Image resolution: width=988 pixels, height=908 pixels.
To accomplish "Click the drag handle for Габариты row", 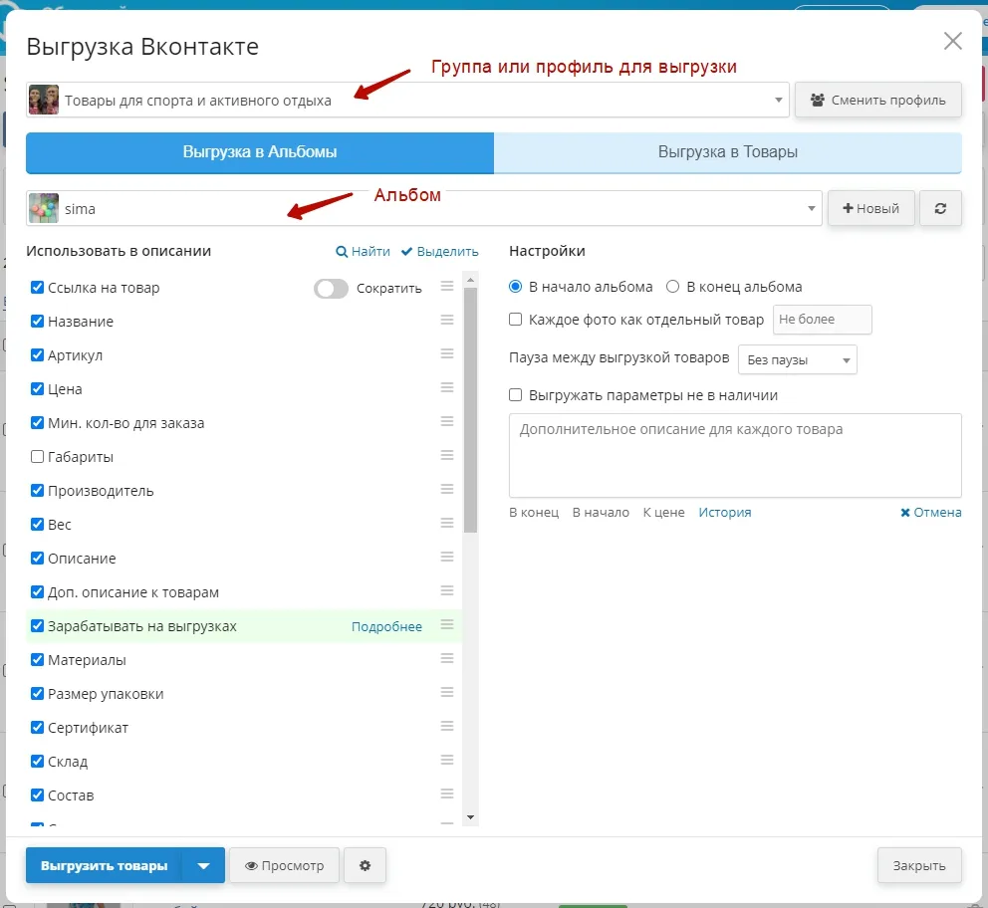I will coord(447,455).
